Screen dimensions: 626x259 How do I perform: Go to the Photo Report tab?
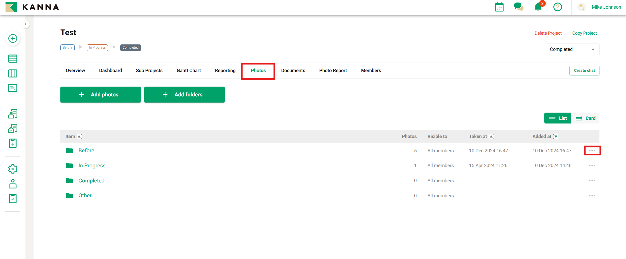pyautogui.click(x=333, y=71)
